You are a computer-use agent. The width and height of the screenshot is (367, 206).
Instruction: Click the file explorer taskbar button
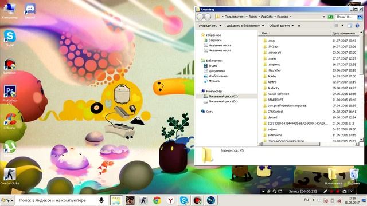tap(116, 200)
